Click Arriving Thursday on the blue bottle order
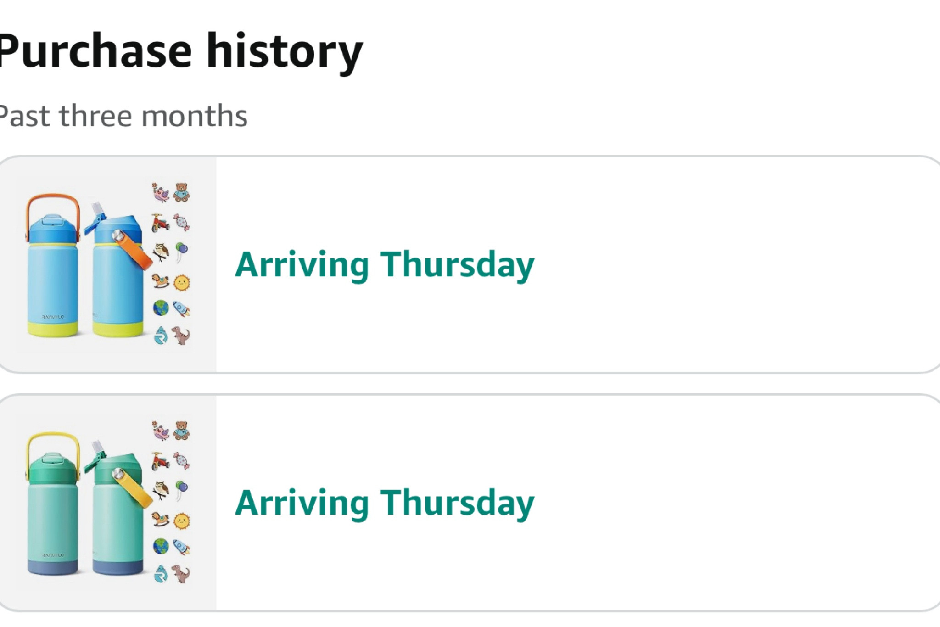Image resolution: width=940 pixels, height=627 pixels. (385, 265)
